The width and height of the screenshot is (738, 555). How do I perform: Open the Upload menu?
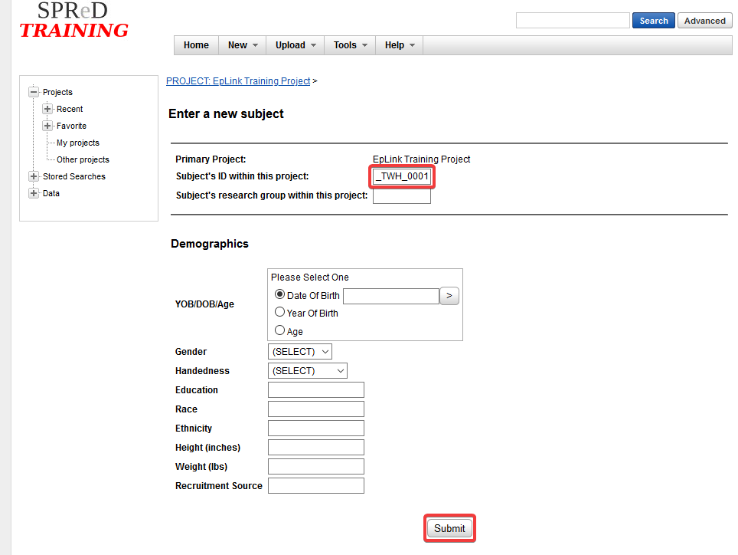[296, 45]
